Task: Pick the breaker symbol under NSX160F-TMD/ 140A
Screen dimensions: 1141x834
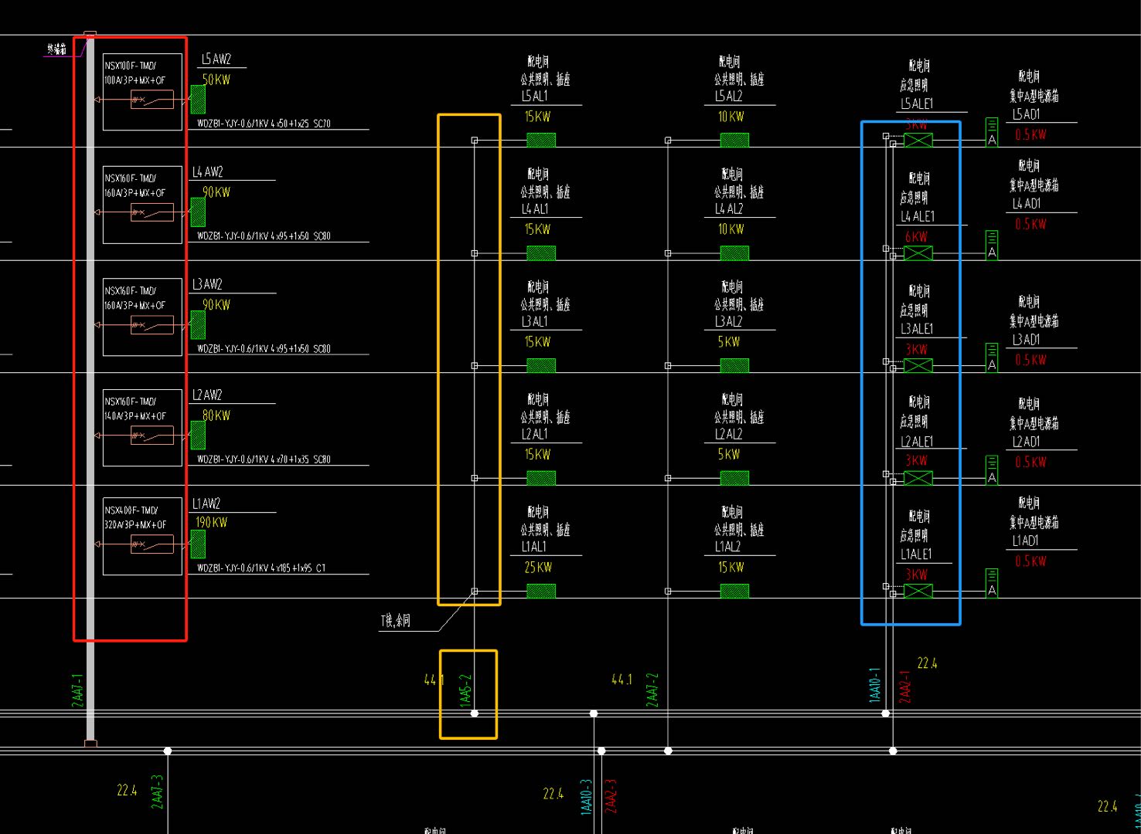Action: pos(152,436)
